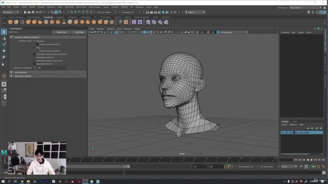The width and height of the screenshot is (328, 184).
Task: Check Highlight affected
Action: pos(34,64)
